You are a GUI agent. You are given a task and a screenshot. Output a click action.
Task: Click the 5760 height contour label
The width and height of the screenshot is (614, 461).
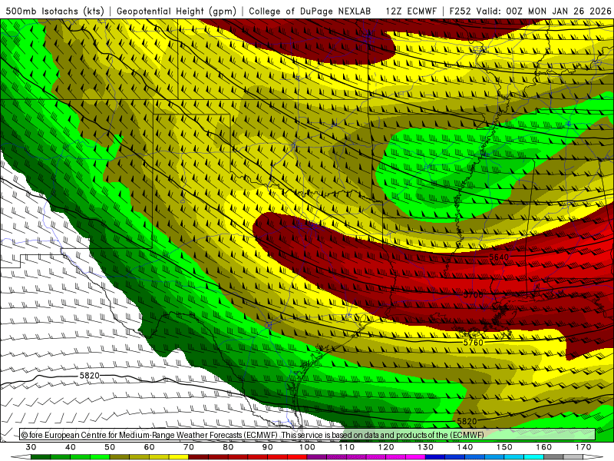[x=473, y=342]
